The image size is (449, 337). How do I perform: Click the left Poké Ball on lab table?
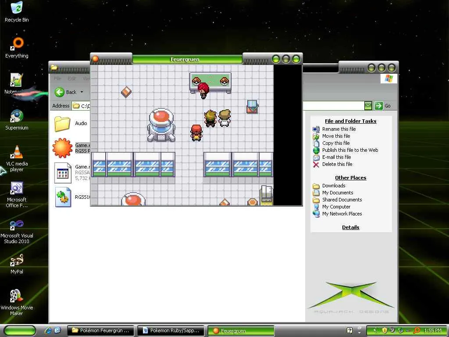coord(196,81)
